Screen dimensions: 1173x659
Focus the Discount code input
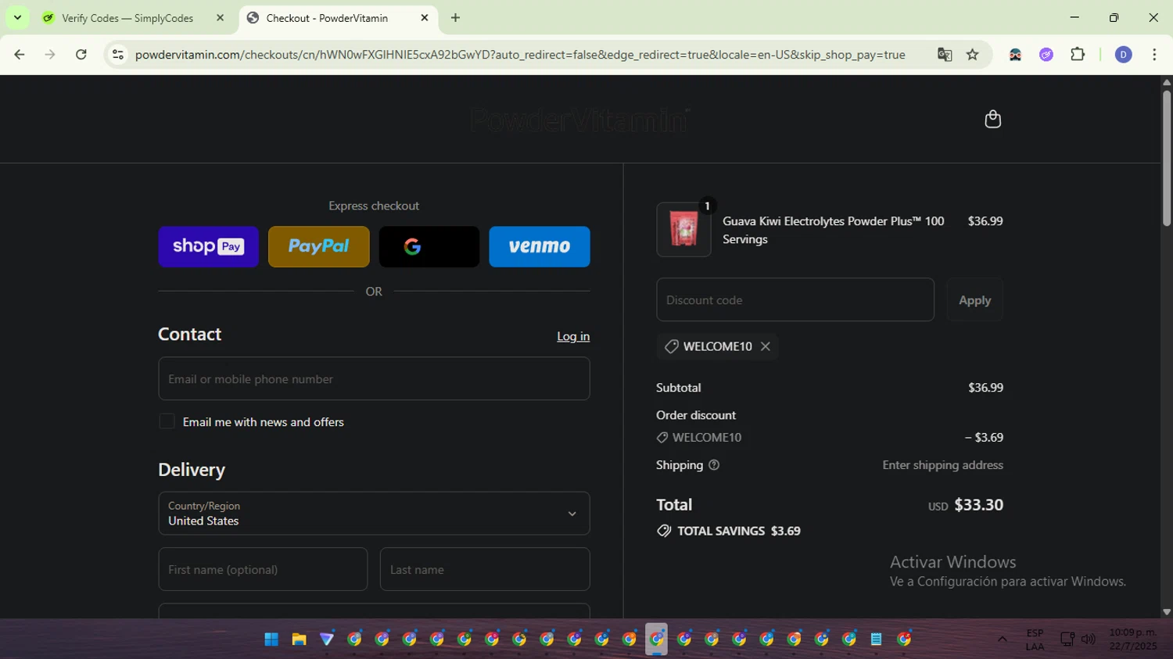795,299
